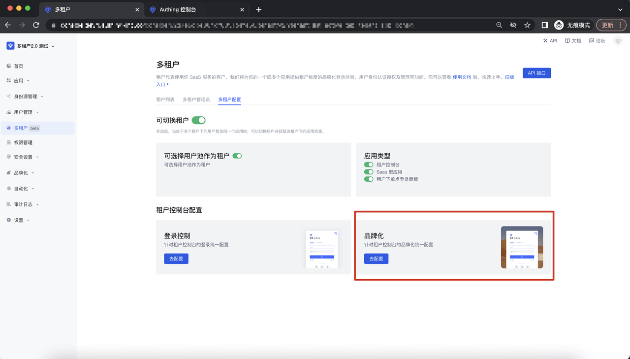This screenshot has height=359, width=630.
Task: Click the browser zoom magnifier icon
Action: (x=499, y=25)
